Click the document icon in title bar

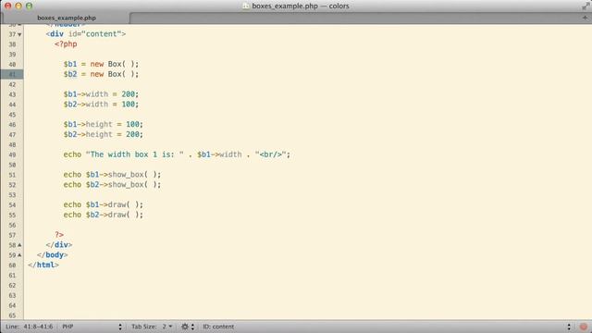point(246,6)
